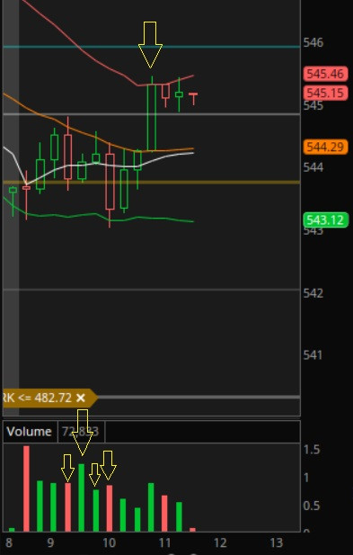This screenshot has width=353, height=555.
Task: Click the 541 price axis label
Action: click(x=313, y=355)
